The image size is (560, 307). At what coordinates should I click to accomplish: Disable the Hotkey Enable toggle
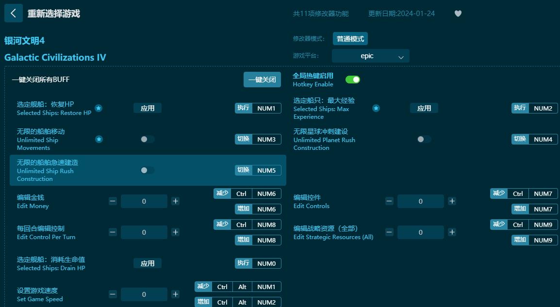click(352, 79)
